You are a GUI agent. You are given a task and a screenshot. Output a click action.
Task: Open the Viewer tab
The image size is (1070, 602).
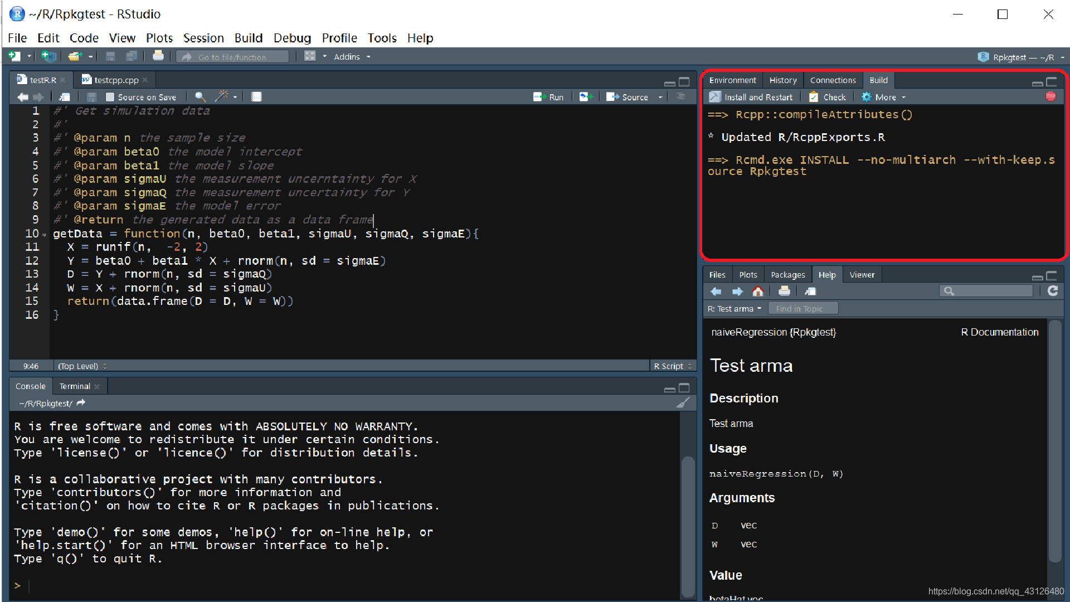[x=862, y=275]
